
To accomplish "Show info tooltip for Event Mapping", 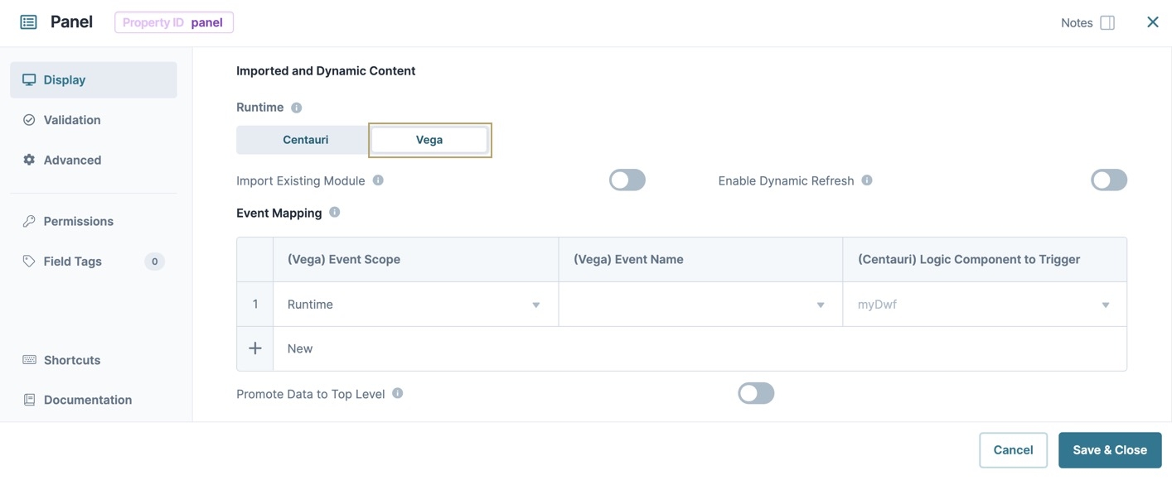I will click(x=335, y=212).
